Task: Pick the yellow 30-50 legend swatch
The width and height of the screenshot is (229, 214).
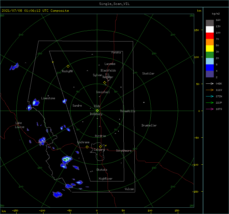Action: coord(210,49)
